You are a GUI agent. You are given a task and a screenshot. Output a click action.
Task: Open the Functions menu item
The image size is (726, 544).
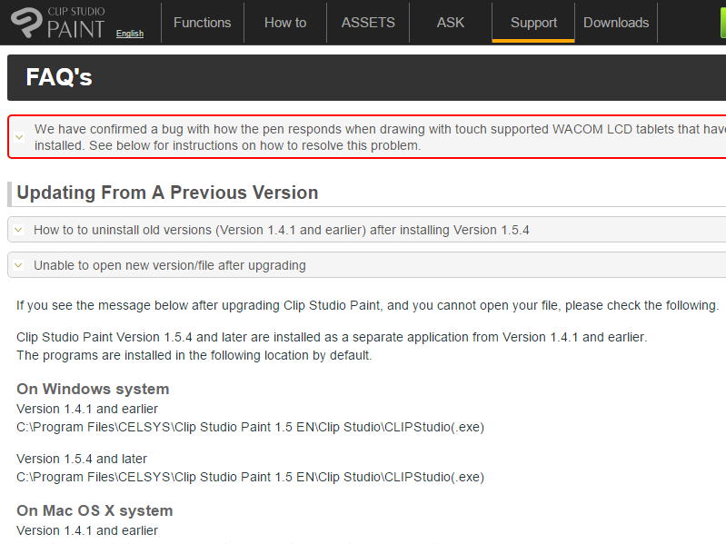[203, 22]
